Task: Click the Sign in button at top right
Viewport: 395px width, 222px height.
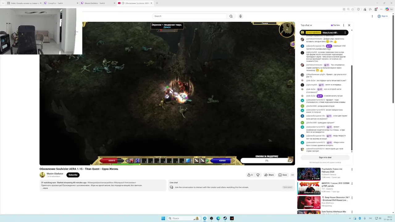Action: [383, 16]
